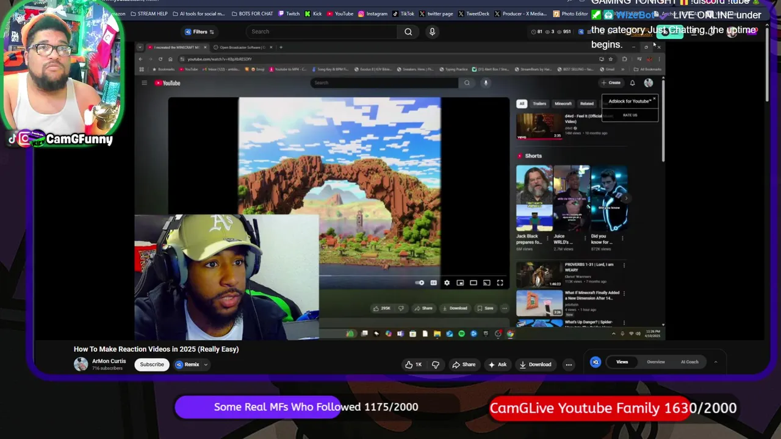The image size is (781, 439).
Task: Open the hamburger menu inside the reaction video
Action: (144, 83)
